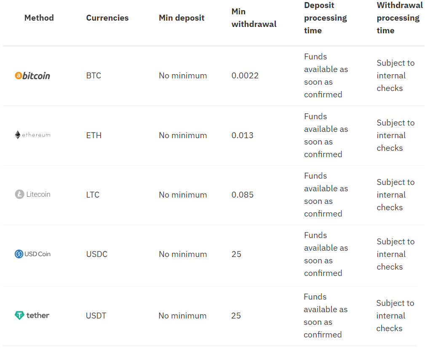433x364 pixels.
Task: Click the Tether logo
Action: coord(32,316)
